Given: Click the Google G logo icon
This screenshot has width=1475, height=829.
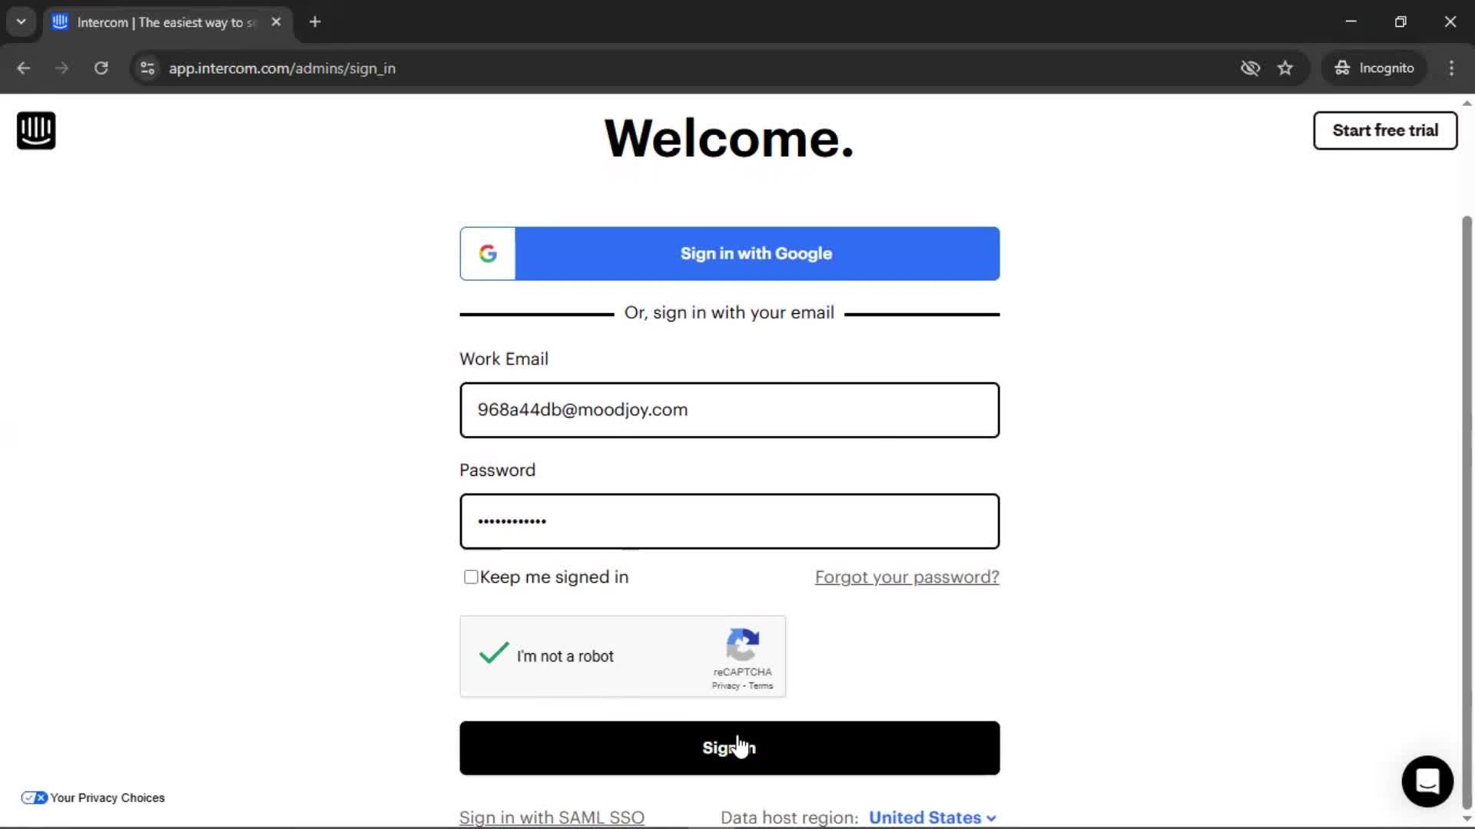Looking at the screenshot, I should click(x=488, y=253).
